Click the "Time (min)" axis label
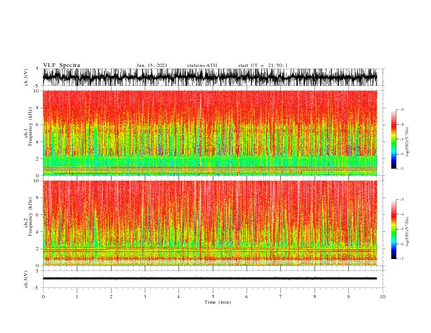This screenshot has width=431, height=333. (x=218, y=302)
